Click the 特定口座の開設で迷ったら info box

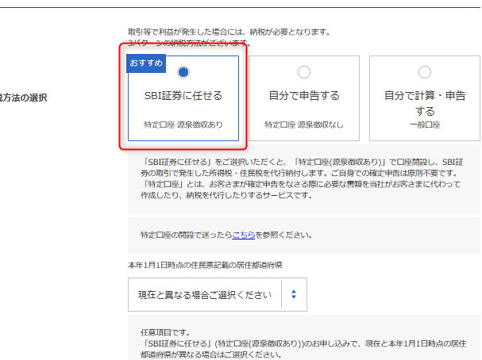tap(302, 235)
